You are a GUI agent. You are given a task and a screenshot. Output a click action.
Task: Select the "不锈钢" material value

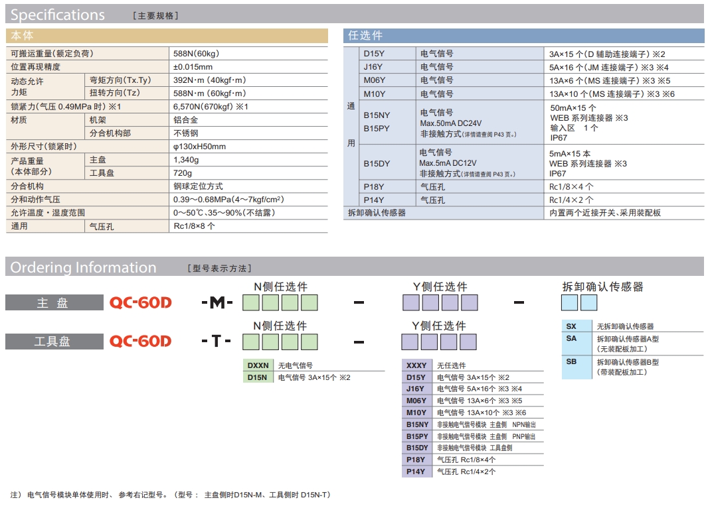coord(185,133)
